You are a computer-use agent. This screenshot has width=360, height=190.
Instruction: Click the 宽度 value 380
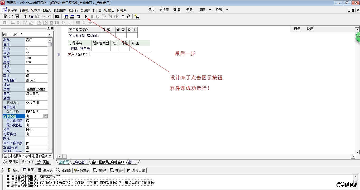(x=36, y=58)
